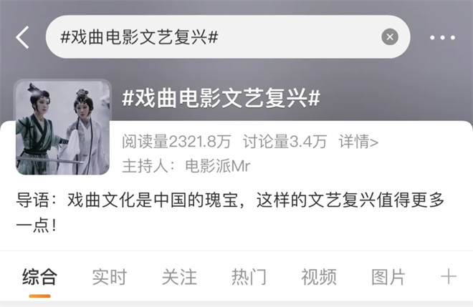
Task: Switch to the 实时 tab
Action: [x=110, y=277]
